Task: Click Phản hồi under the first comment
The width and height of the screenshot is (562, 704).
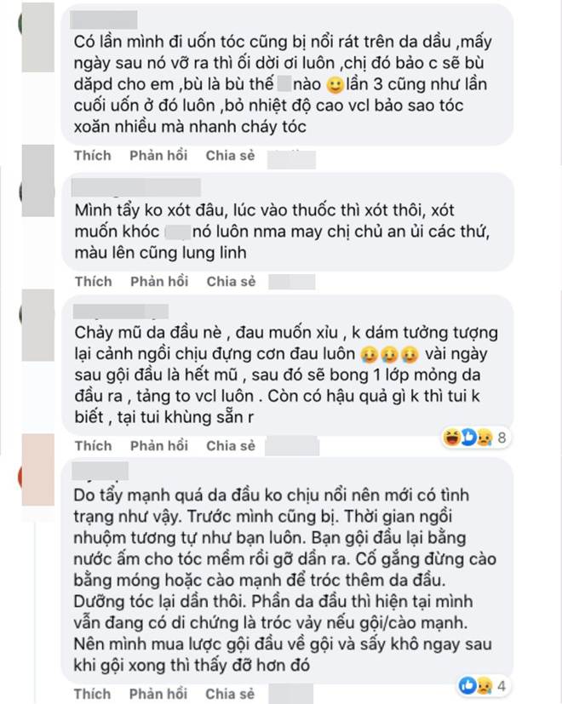Action: click(x=158, y=155)
